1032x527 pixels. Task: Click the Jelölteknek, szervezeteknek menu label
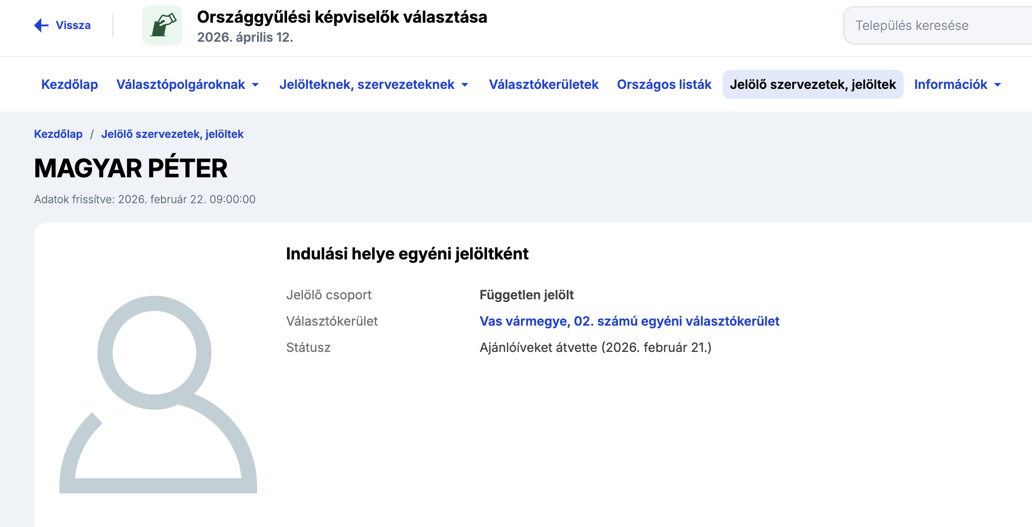tap(367, 84)
